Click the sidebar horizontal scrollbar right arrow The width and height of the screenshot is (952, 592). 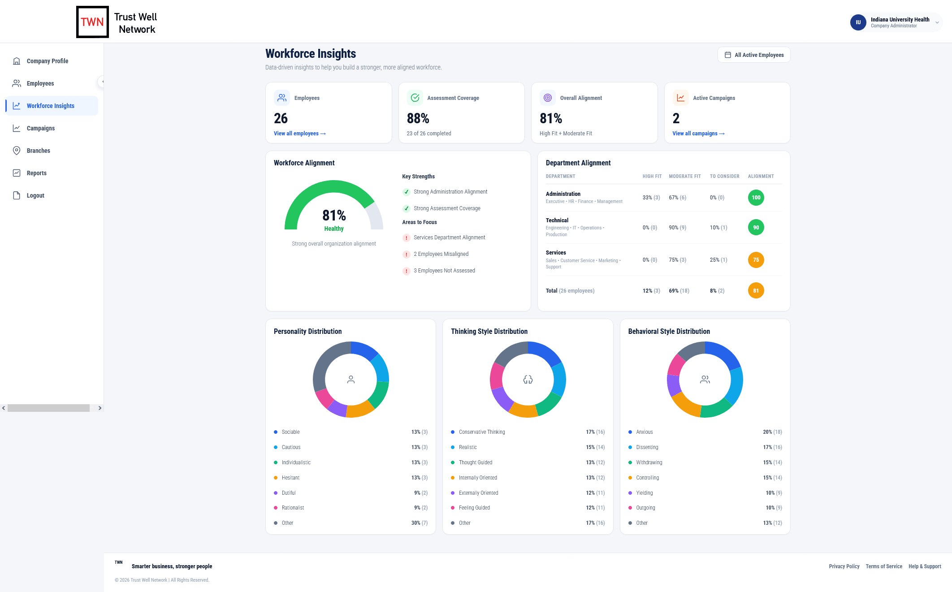[100, 408]
